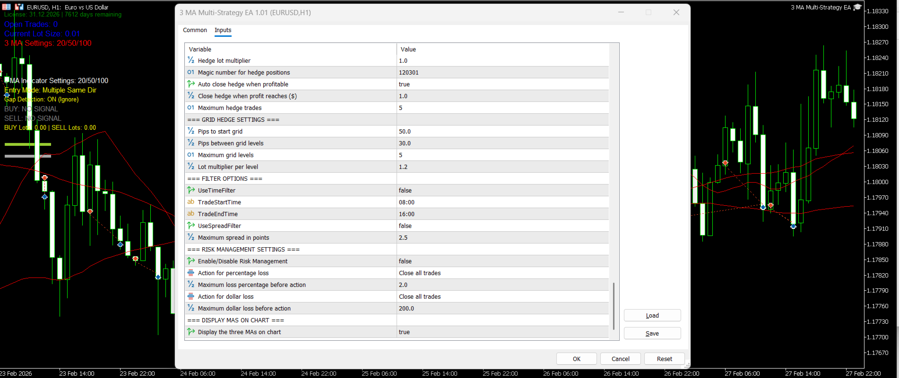The height and width of the screenshot is (378, 899).
Task: Toggle Auto close hedge when profitable value
Action: coord(503,84)
